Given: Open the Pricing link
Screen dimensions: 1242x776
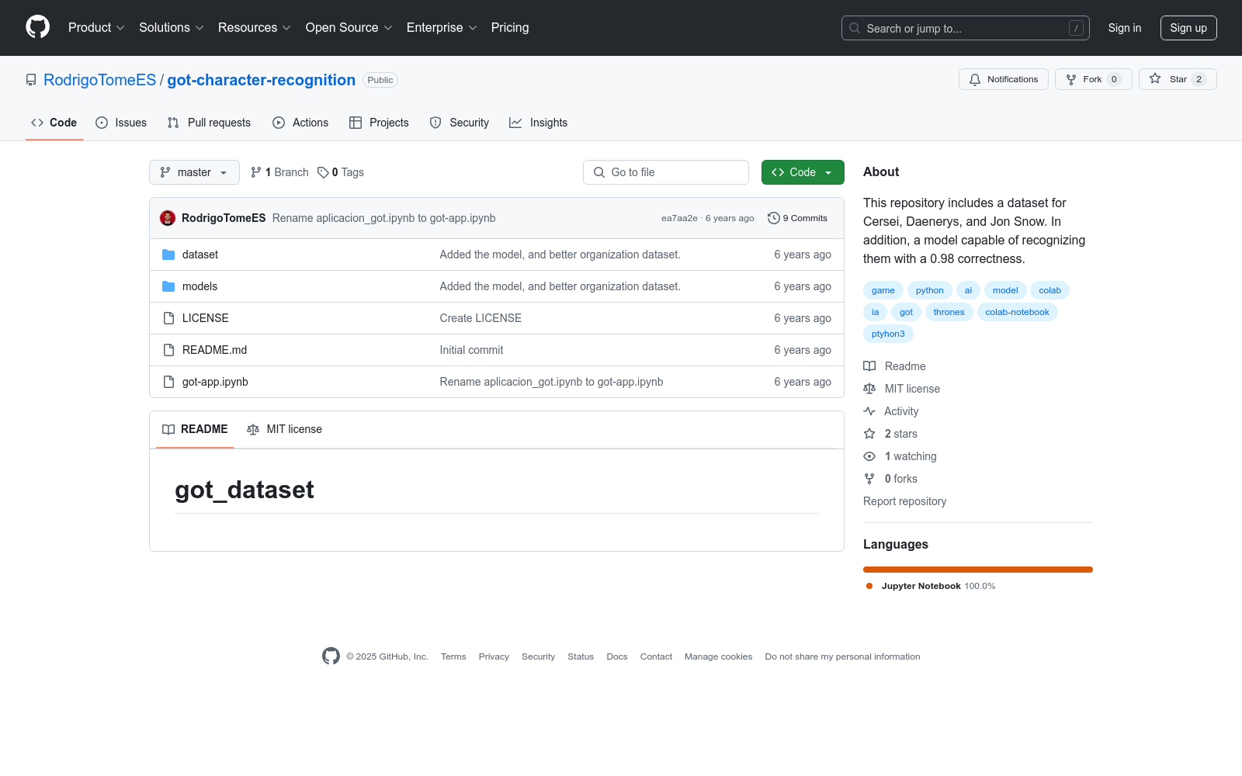Looking at the screenshot, I should click(510, 28).
